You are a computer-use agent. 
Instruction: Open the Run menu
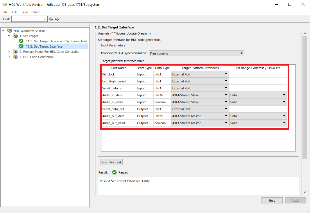coord(25,12)
